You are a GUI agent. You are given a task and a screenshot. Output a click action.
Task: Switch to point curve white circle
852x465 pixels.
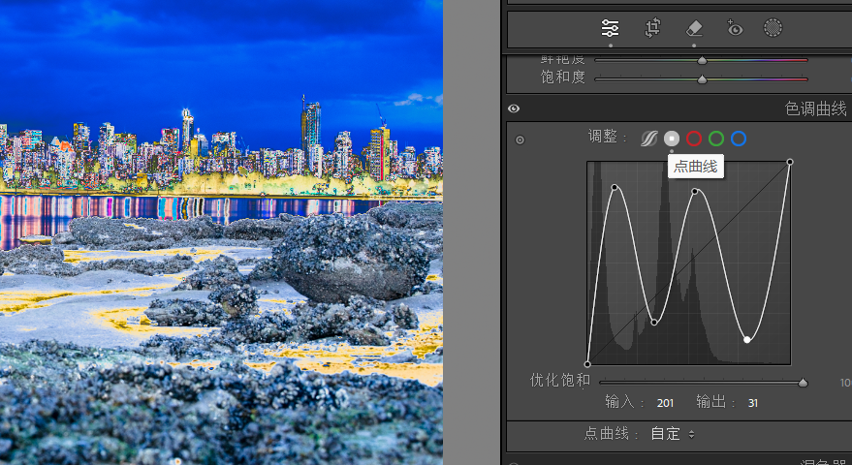[x=672, y=139]
